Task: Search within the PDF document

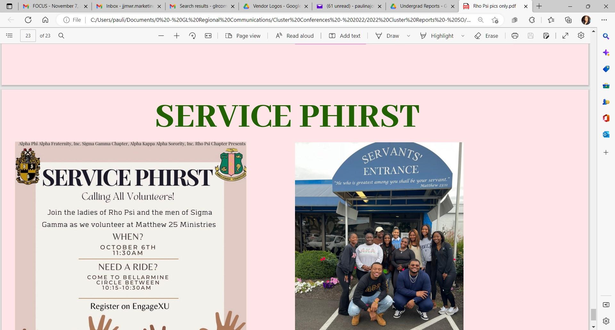Action: pos(61,35)
